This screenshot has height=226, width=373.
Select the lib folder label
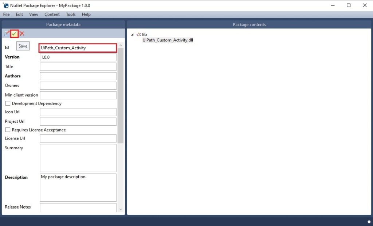coord(144,35)
